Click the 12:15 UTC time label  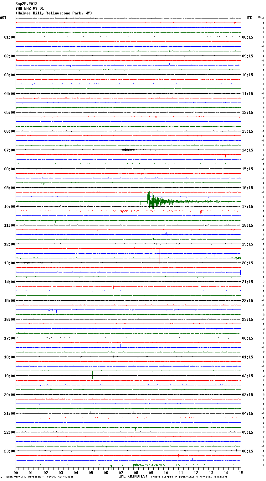coord(248,113)
